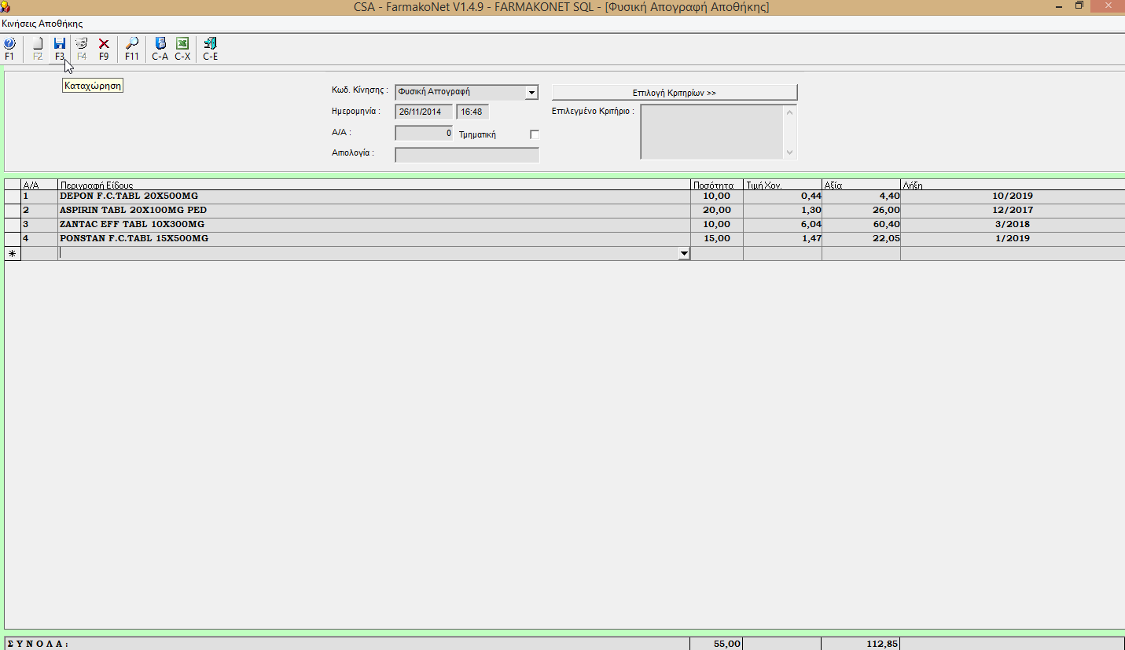
Task: Click the application icon in title bar
Action: (6, 6)
